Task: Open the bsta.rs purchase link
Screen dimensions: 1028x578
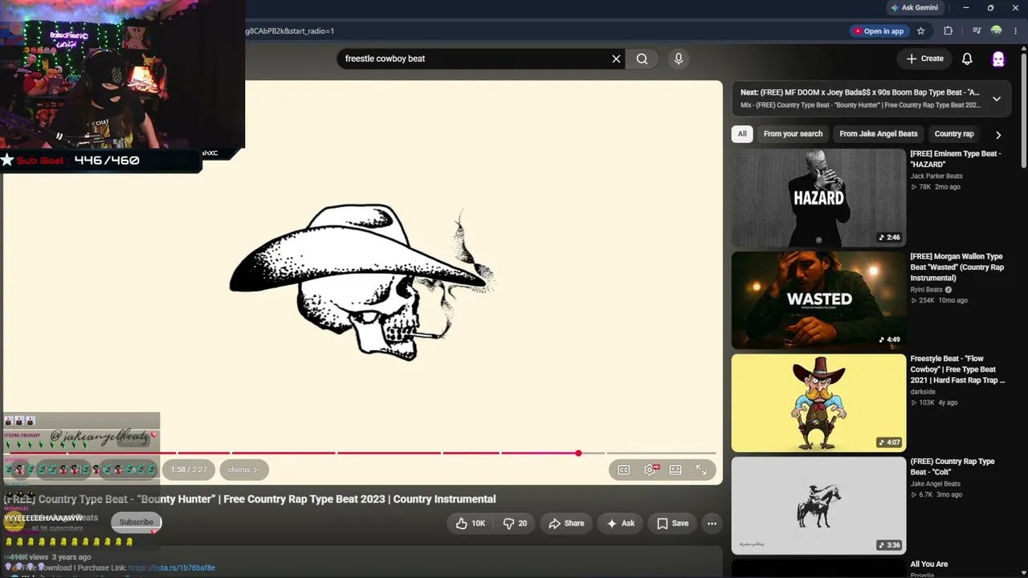Action: point(172,568)
